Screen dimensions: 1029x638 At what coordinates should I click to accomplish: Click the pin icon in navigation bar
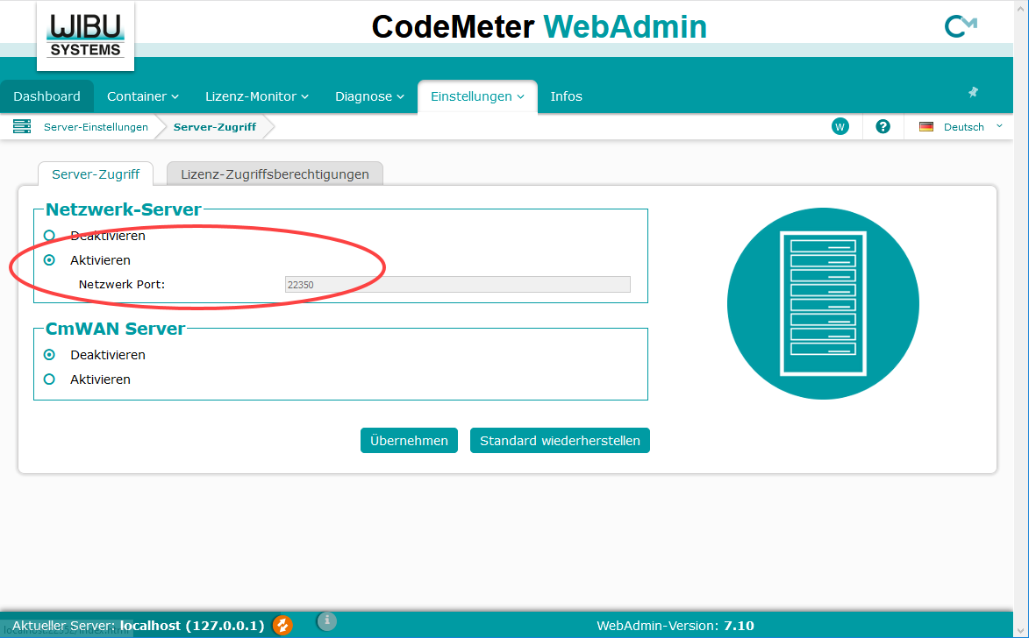pyautogui.click(x=973, y=92)
